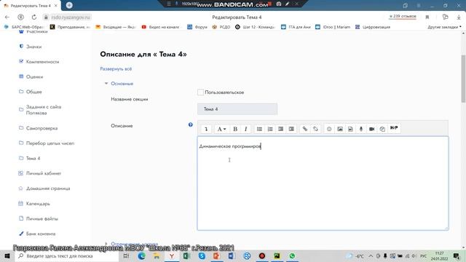This screenshot has height=262, width=466.
Task: Open Word from the taskbar
Action: [x=232, y=255]
